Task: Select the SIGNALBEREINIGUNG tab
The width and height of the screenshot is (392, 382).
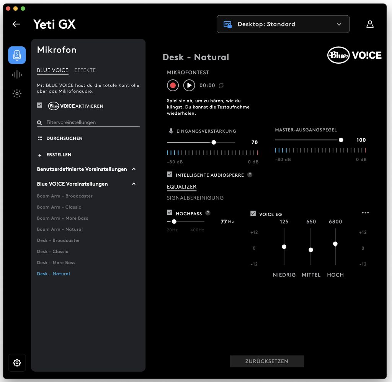Action: pyautogui.click(x=195, y=198)
